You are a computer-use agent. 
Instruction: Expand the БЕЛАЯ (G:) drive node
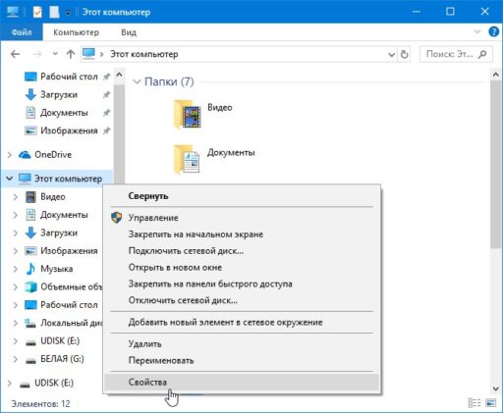point(16,359)
